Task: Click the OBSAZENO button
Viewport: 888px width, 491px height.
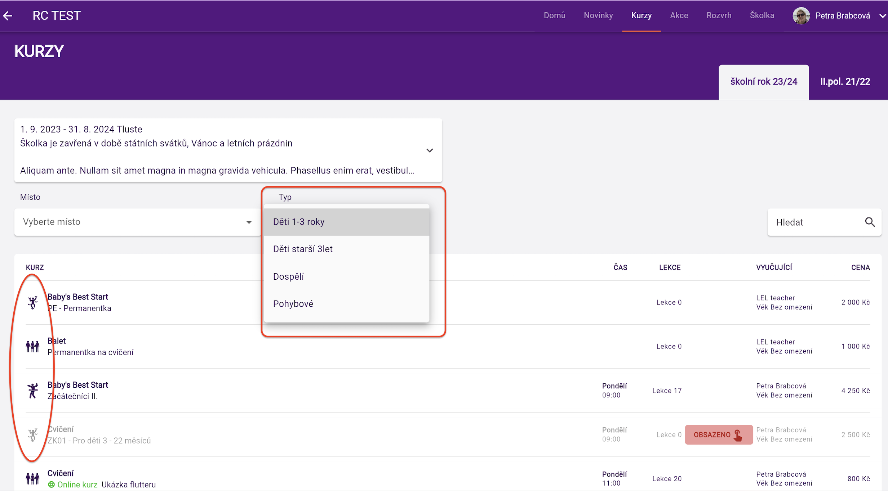Action: click(x=718, y=434)
